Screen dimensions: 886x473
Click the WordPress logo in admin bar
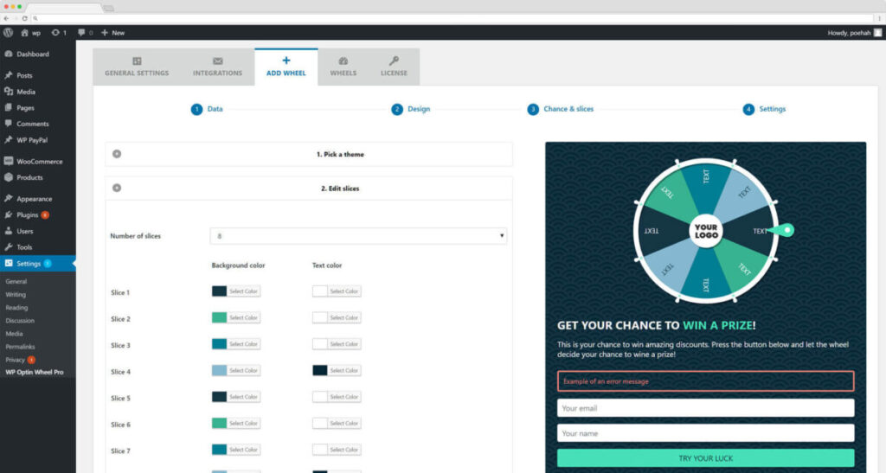click(x=9, y=33)
